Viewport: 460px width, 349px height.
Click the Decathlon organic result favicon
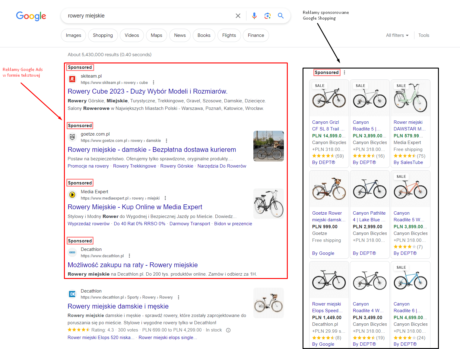tap(72, 294)
